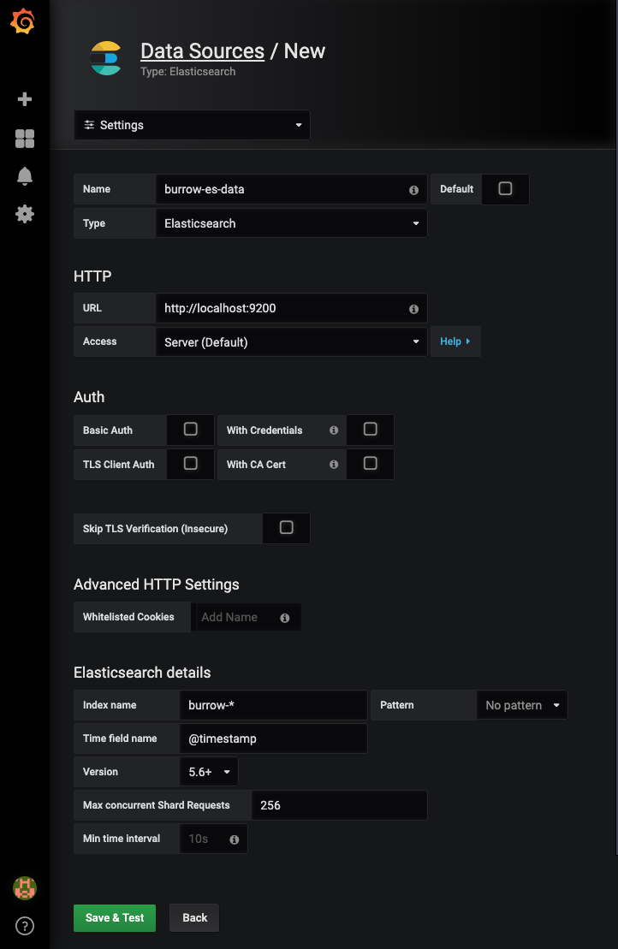618x949 pixels.
Task: Click the Min time interval info icon
Action: pyautogui.click(x=235, y=839)
